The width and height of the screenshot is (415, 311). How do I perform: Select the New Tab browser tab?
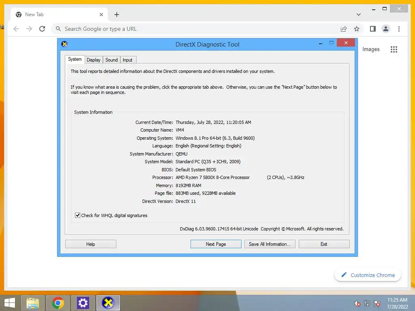point(60,15)
